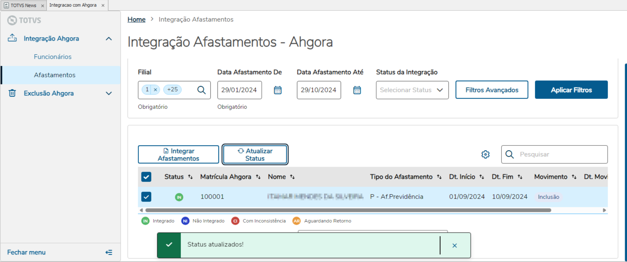The width and height of the screenshot is (627, 262).
Task: Sort by Nome column
Action: 292,177
